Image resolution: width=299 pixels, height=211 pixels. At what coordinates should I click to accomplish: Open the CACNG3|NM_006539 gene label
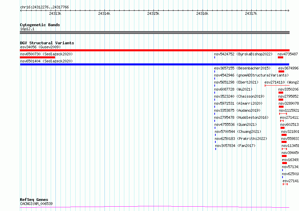[36, 204]
